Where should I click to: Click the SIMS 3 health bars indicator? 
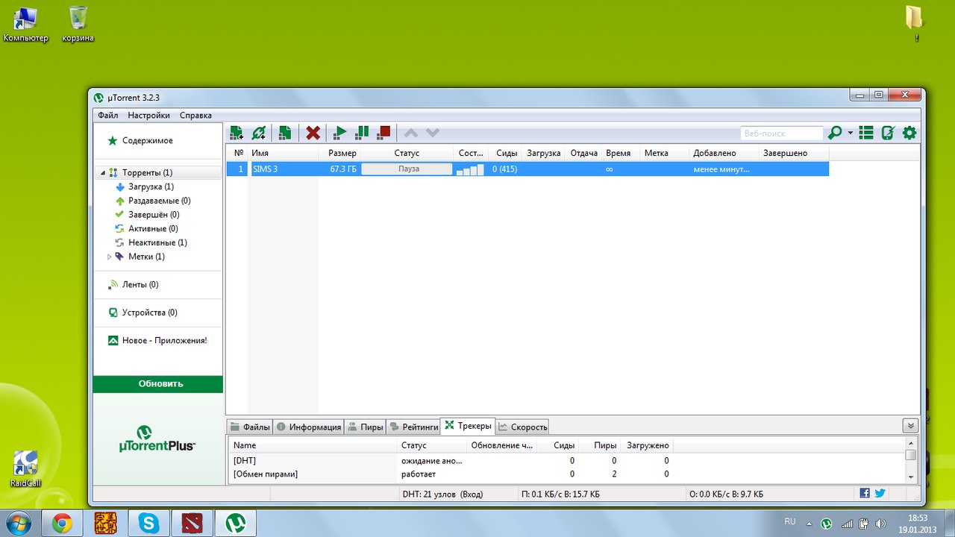pyautogui.click(x=470, y=170)
